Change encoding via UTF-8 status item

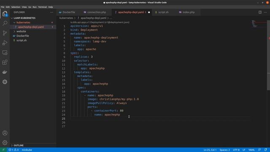click(x=236, y=150)
